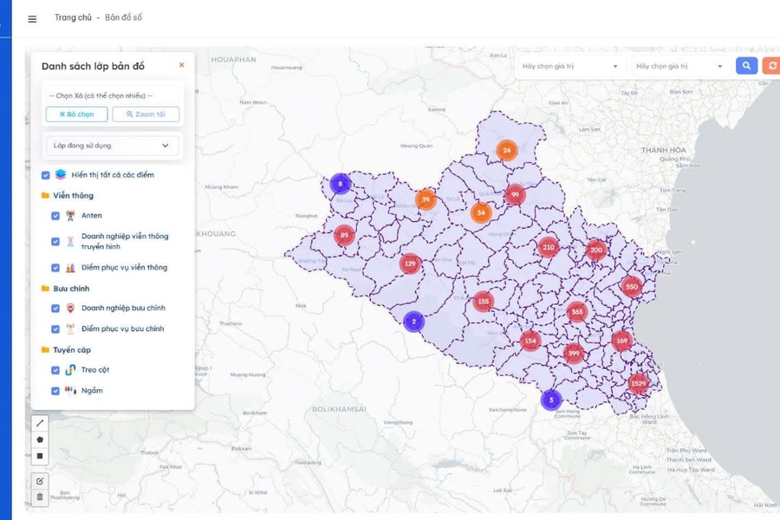Open the hamburger menu

[32, 18]
